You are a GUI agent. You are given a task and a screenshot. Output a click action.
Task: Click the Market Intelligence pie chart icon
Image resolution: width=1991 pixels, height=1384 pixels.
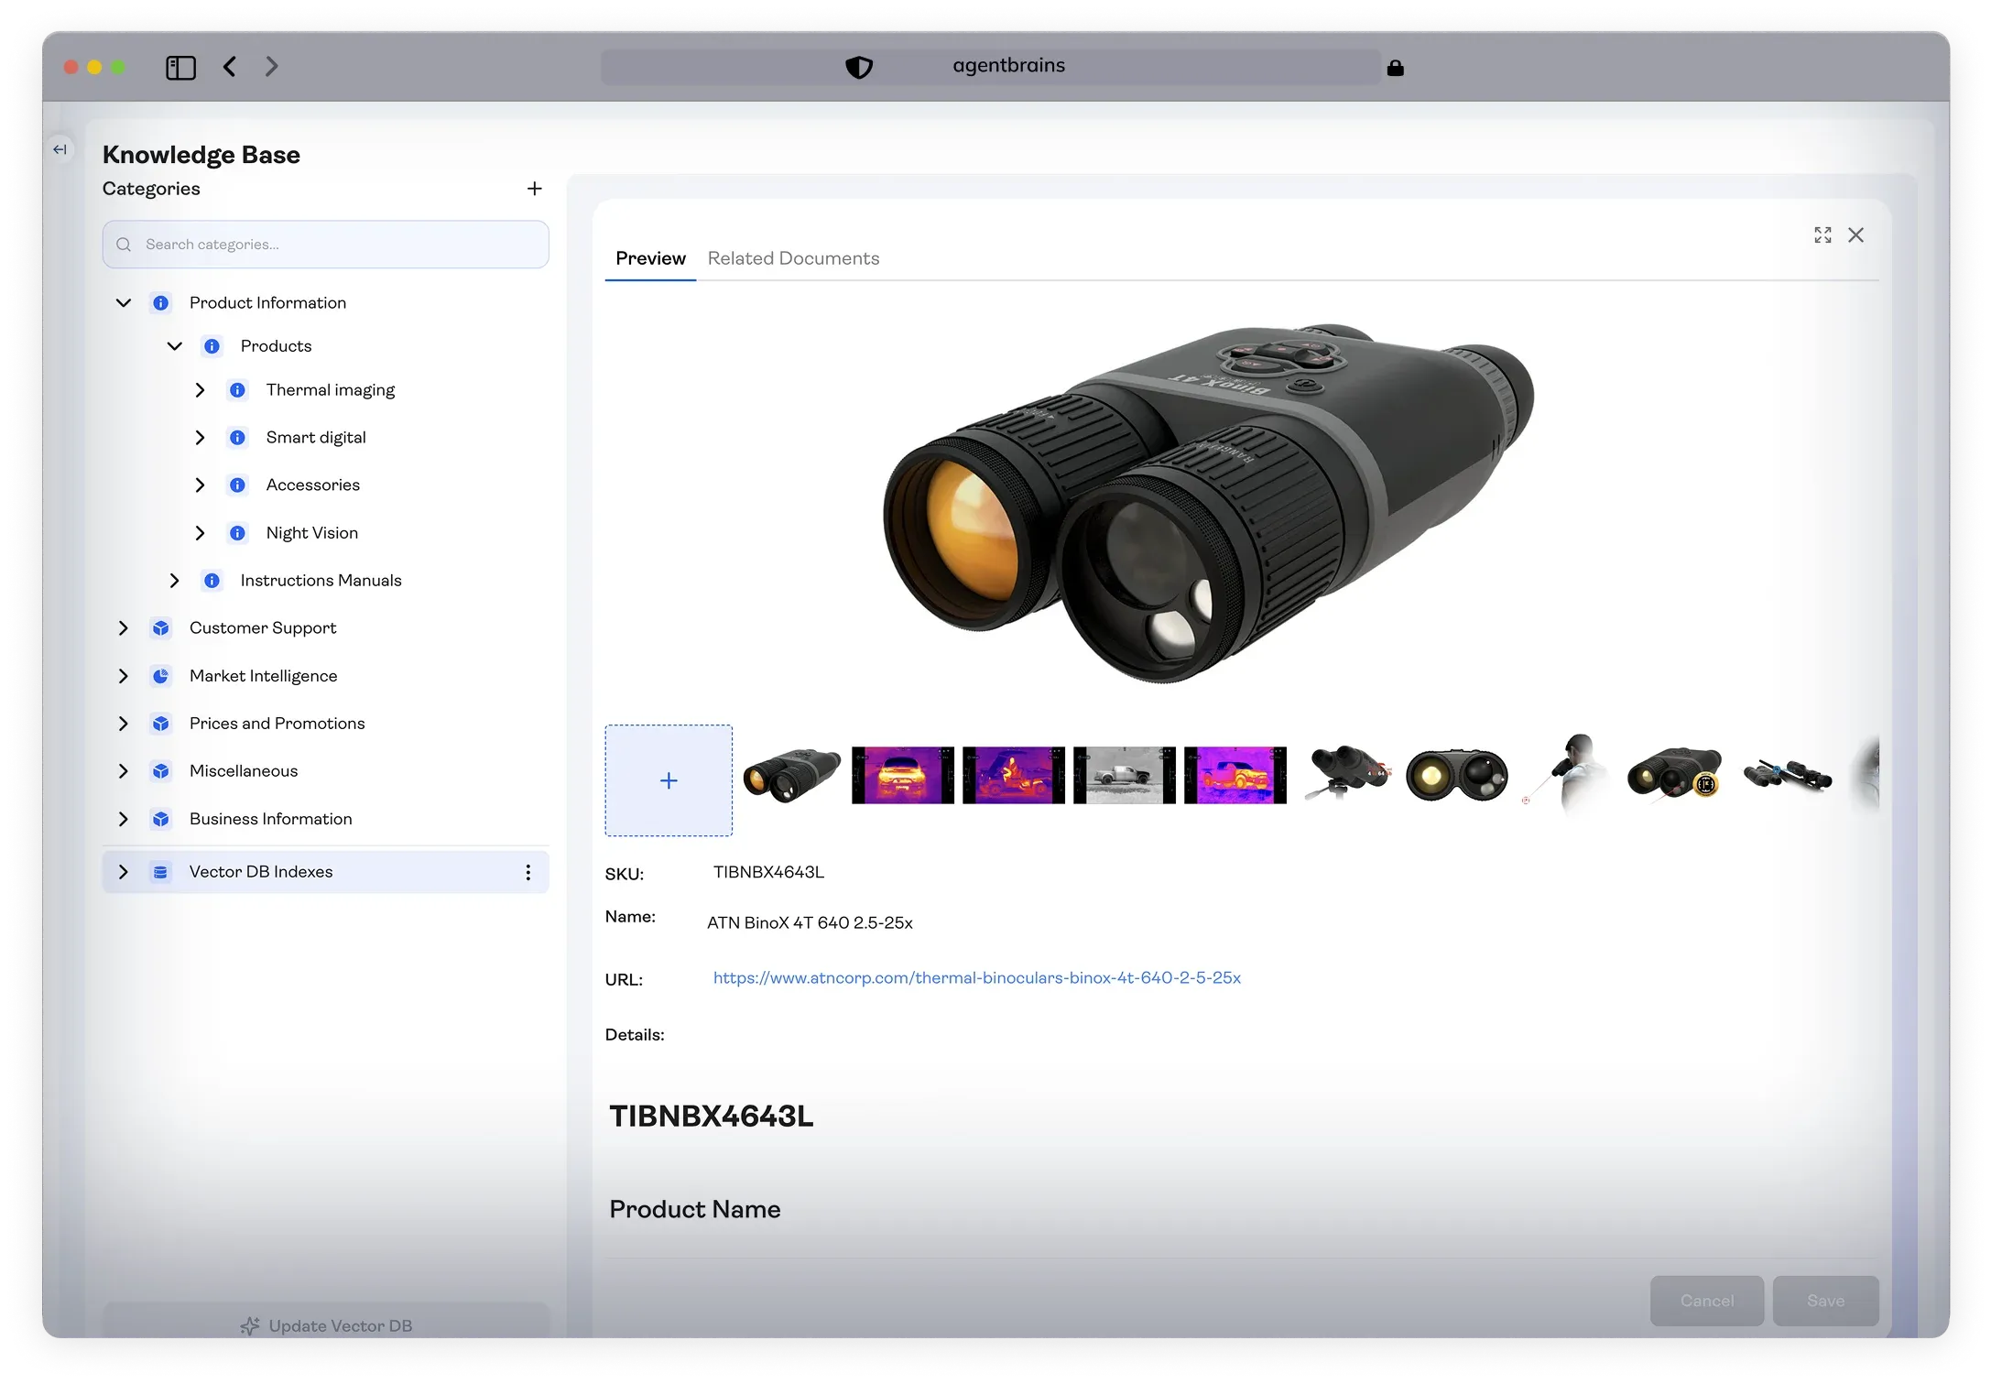(x=161, y=676)
